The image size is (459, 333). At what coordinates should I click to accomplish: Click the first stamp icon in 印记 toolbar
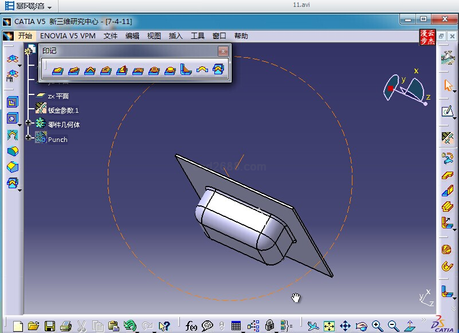click(57, 70)
